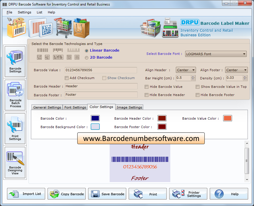Open the Align Footer dropdown

pyautogui.click(x=236, y=70)
